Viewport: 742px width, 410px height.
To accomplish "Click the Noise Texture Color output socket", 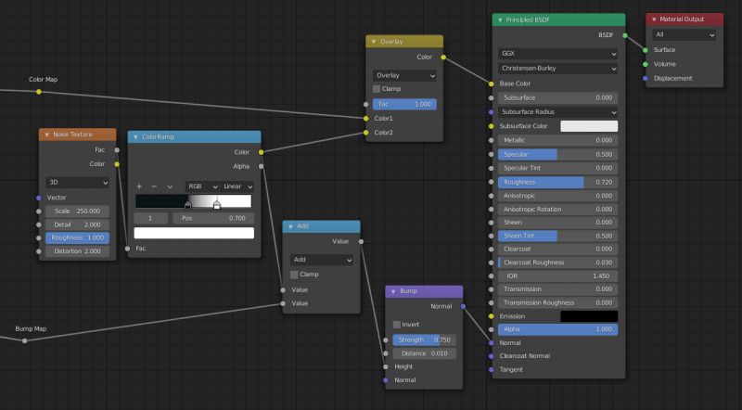I will [117, 164].
